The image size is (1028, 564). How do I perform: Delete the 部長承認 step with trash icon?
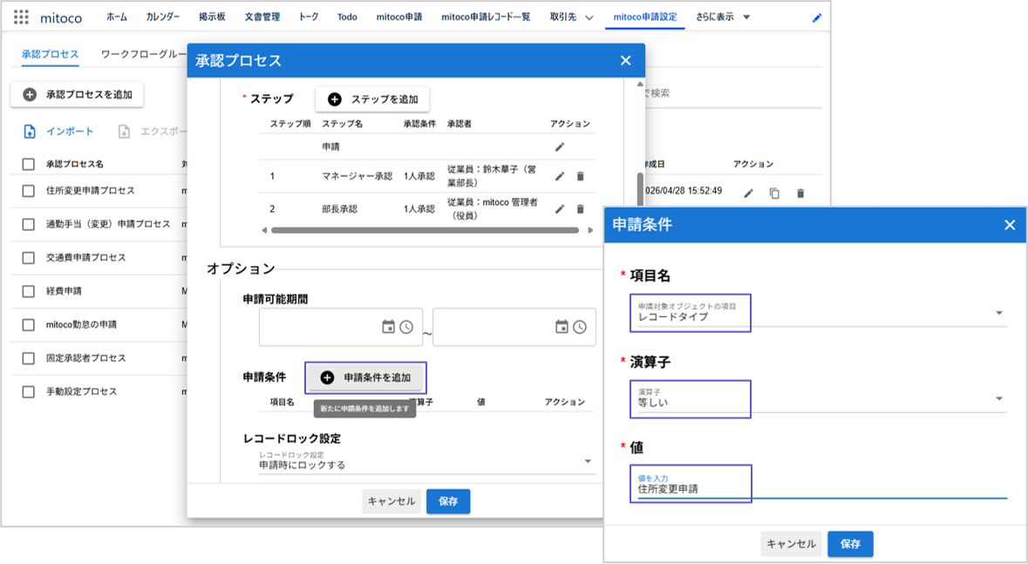[x=580, y=208]
